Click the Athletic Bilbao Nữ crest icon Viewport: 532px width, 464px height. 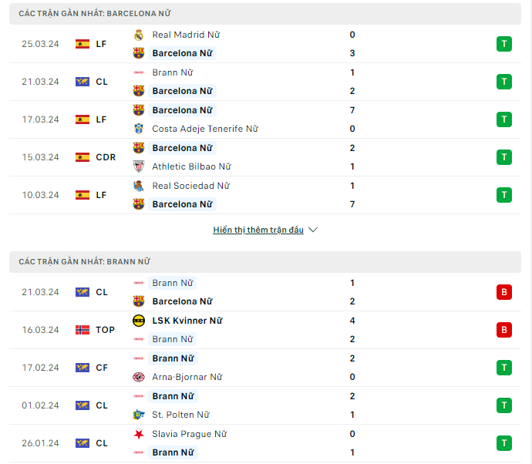139,166
